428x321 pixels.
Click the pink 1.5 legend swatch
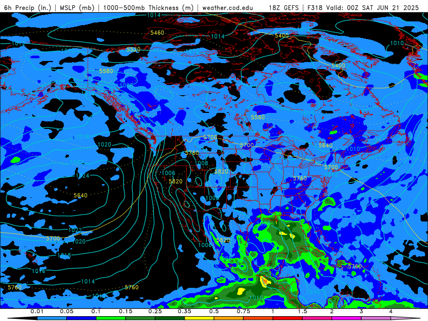pyautogui.click(x=317, y=318)
